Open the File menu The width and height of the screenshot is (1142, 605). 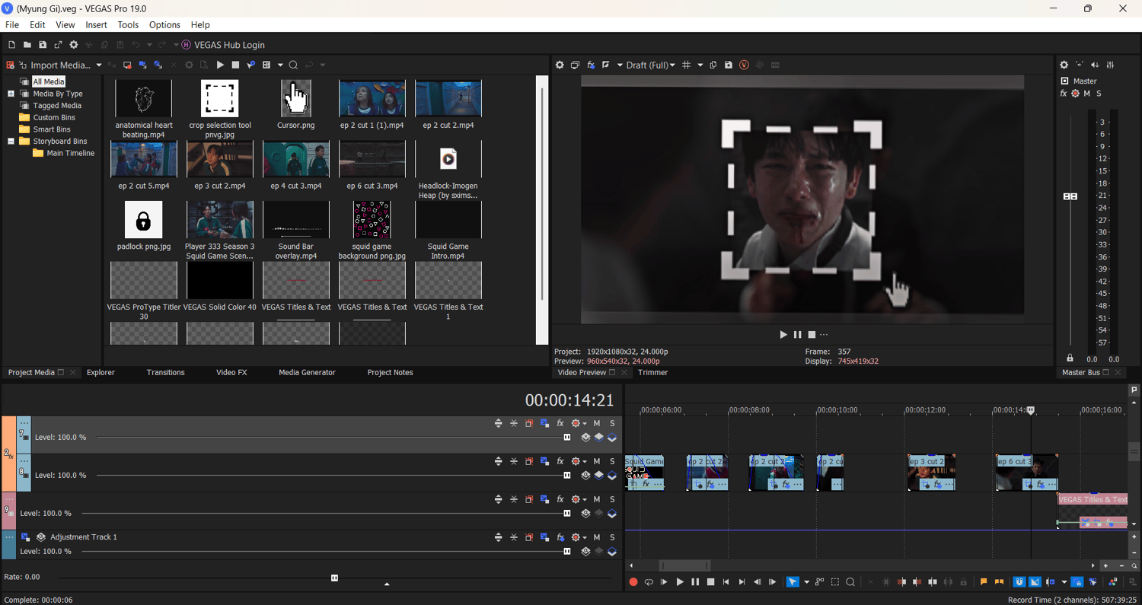12,25
